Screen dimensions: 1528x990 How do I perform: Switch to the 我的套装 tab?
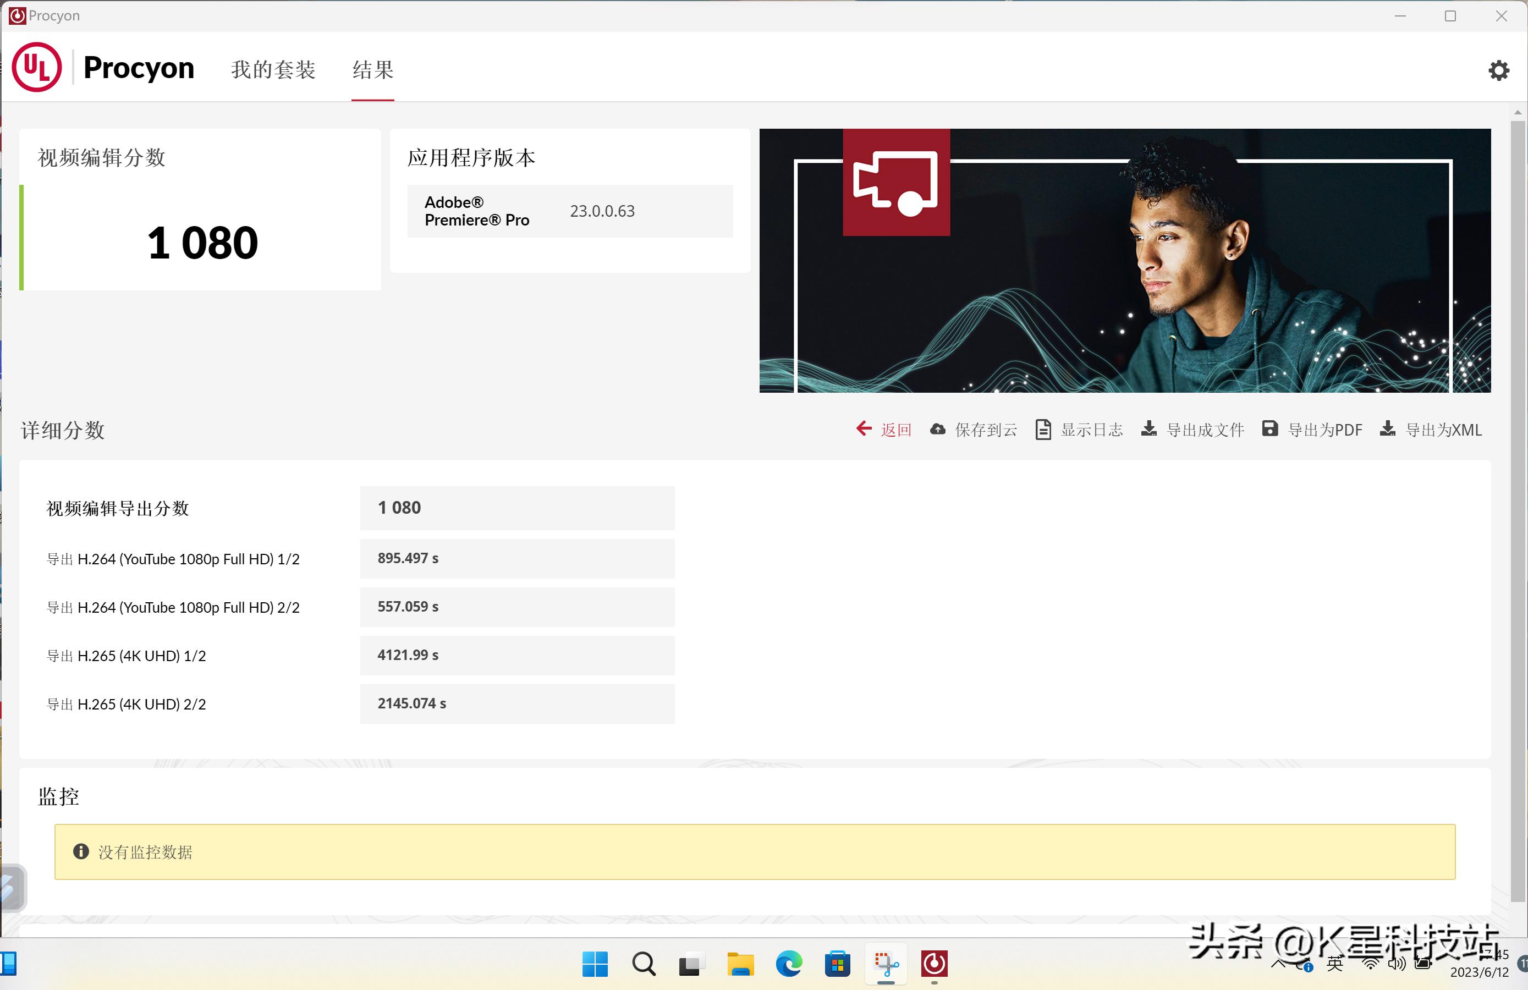tap(273, 69)
